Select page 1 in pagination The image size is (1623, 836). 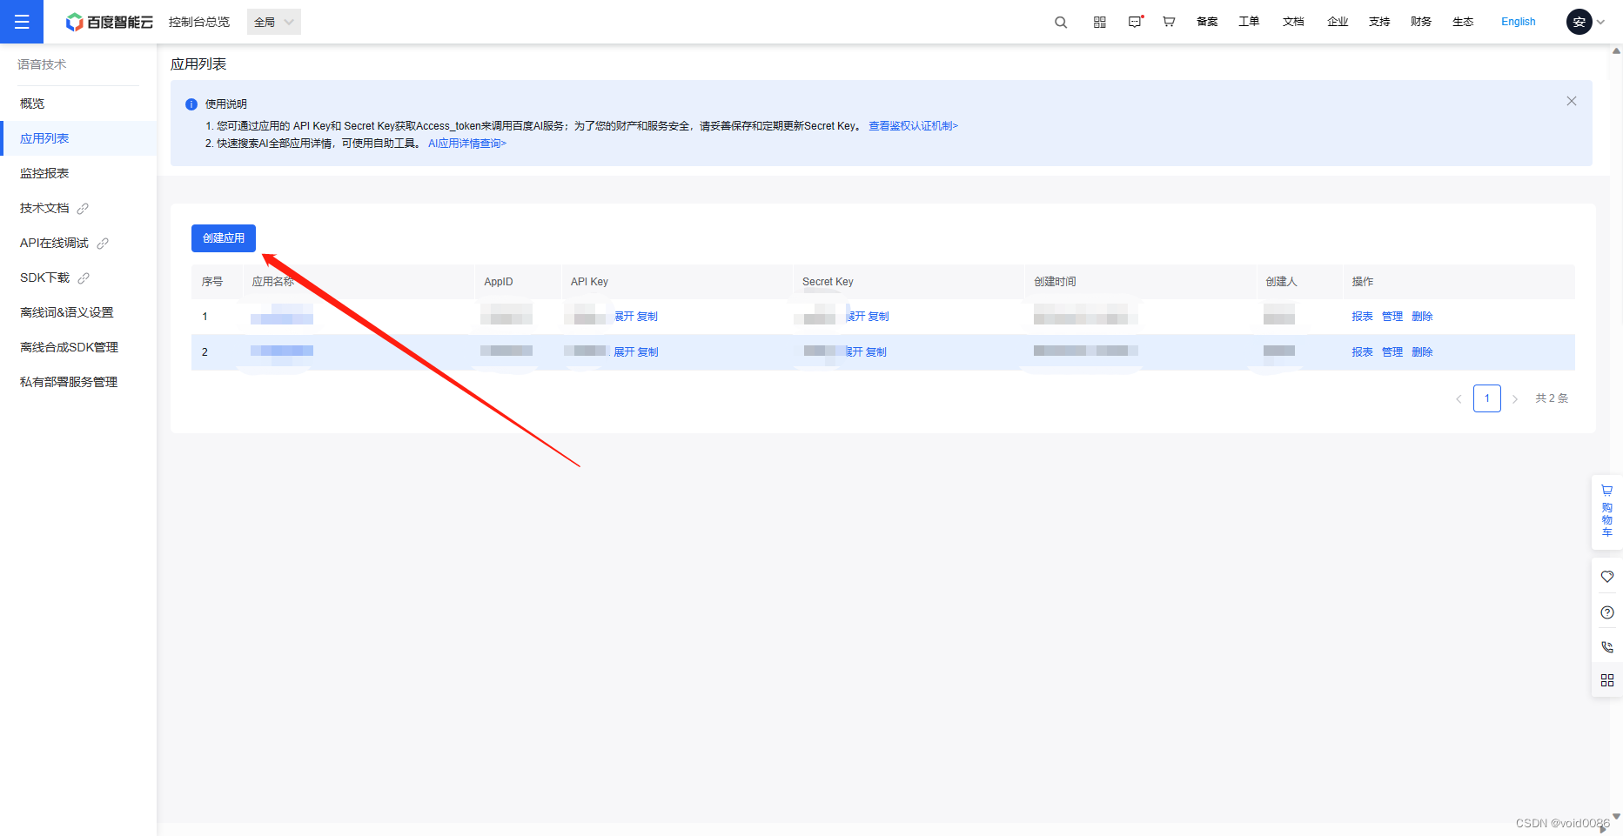tap(1487, 398)
